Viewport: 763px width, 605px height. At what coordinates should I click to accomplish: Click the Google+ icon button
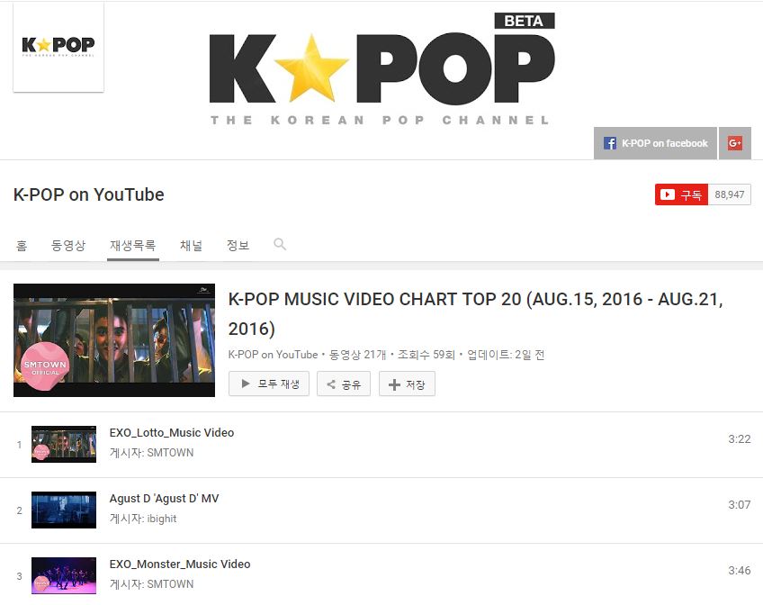coord(735,143)
